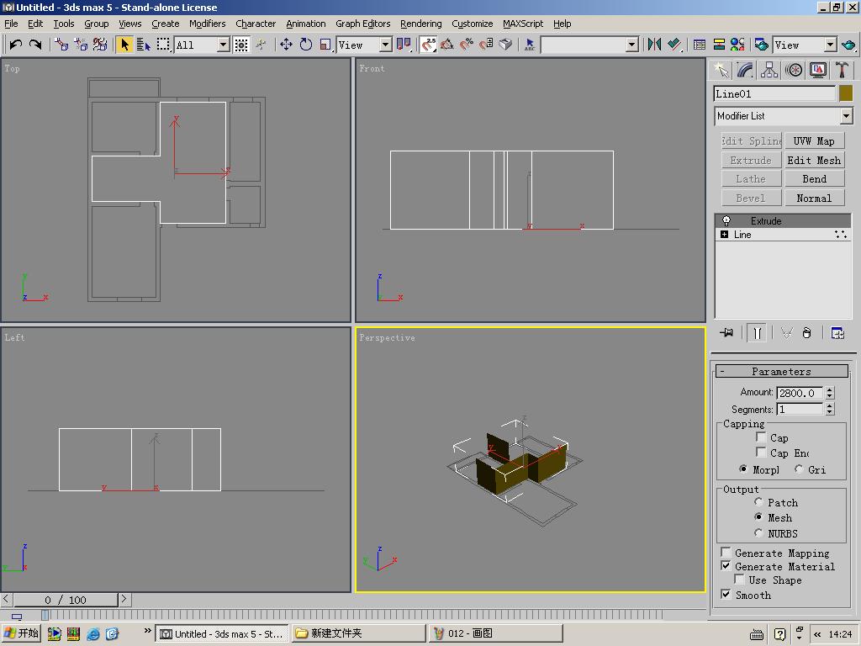This screenshot has width=861, height=646.
Task: Switch to the Create command panel tab
Action: point(721,70)
